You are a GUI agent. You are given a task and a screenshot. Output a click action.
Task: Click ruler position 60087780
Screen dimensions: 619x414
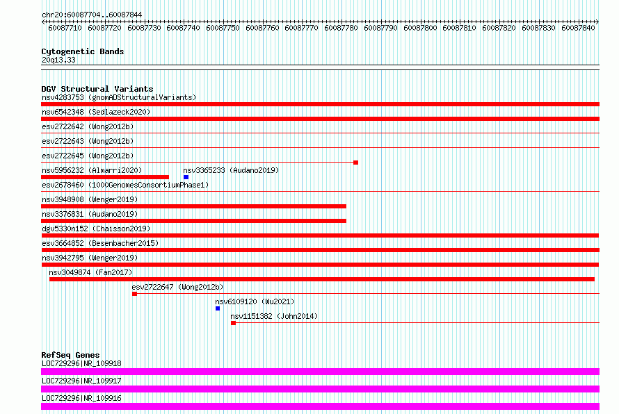tap(341, 28)
